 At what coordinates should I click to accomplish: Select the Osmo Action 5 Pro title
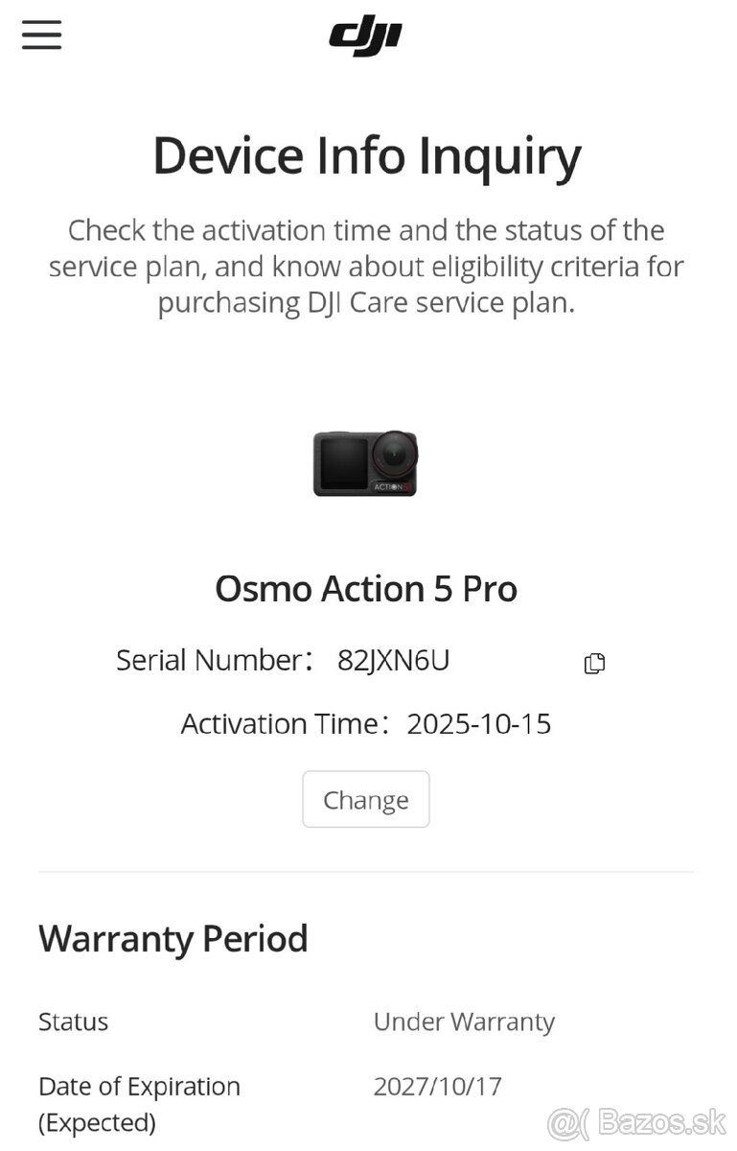(367, 589)
